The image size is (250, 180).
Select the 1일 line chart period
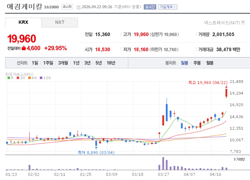[x=35, y=63]
